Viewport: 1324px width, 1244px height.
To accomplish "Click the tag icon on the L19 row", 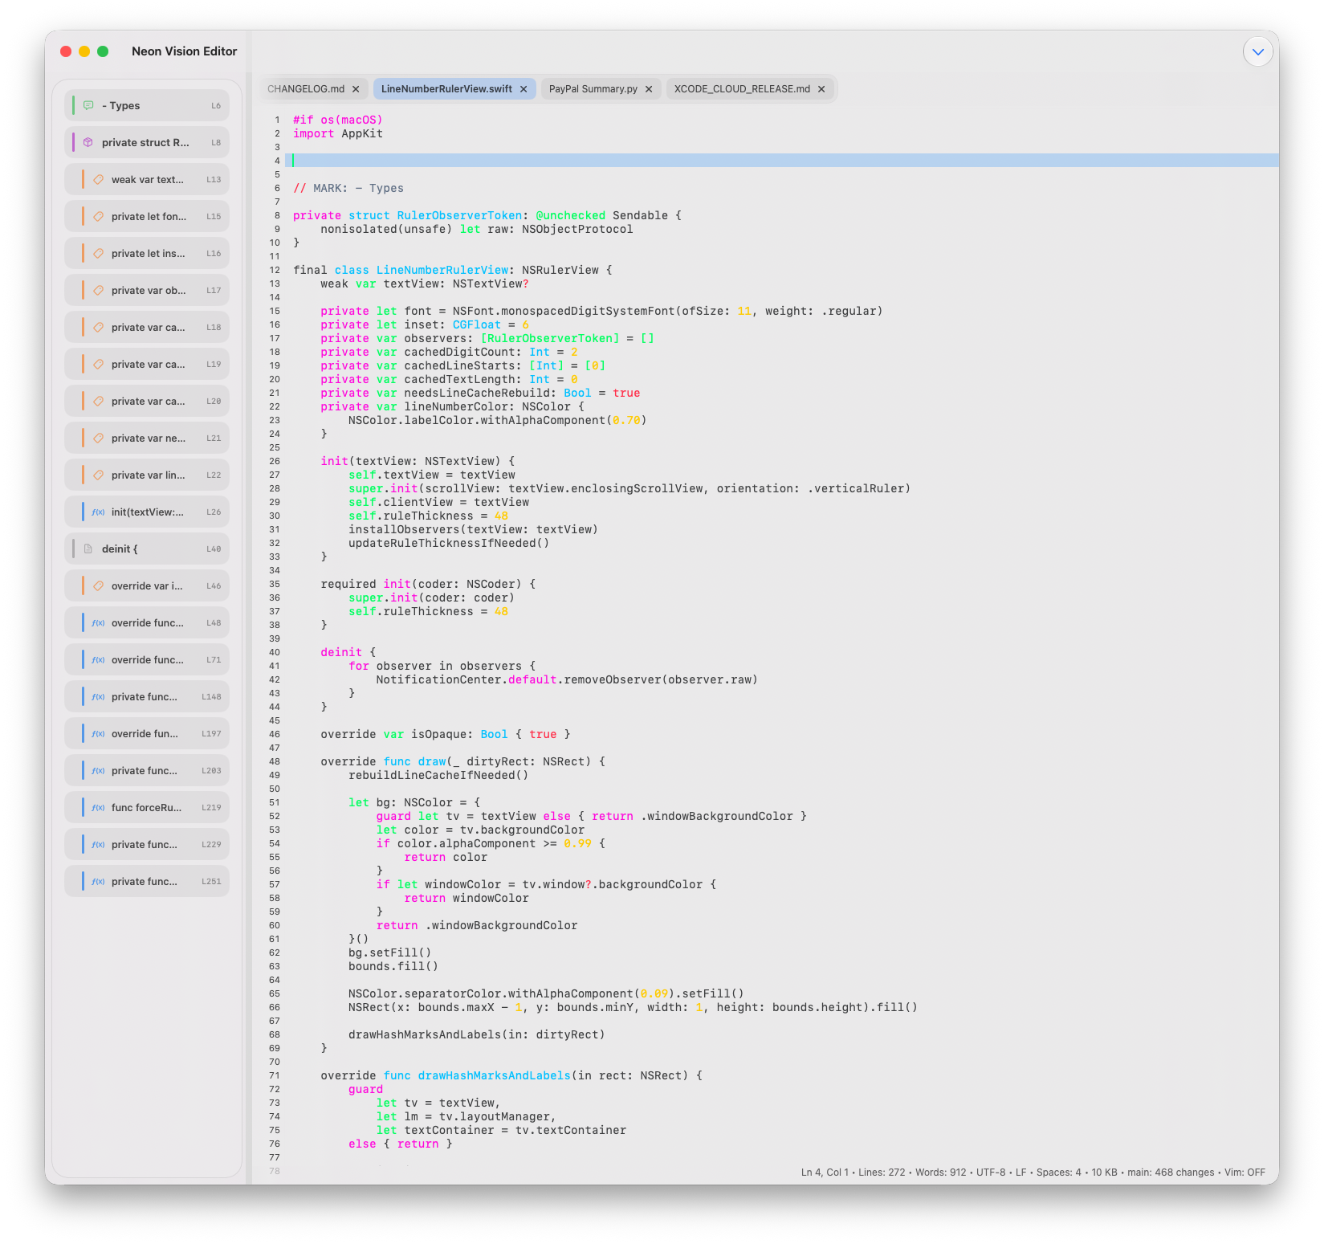I will pyautogui.click(x=98, y=364).
